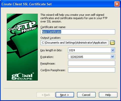
Task: Click the CuteFTP Home banner image
Action: [x=22, y=47]
